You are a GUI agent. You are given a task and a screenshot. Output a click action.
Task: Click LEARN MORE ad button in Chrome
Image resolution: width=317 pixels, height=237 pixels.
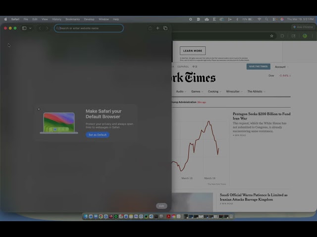click(193, 51)
